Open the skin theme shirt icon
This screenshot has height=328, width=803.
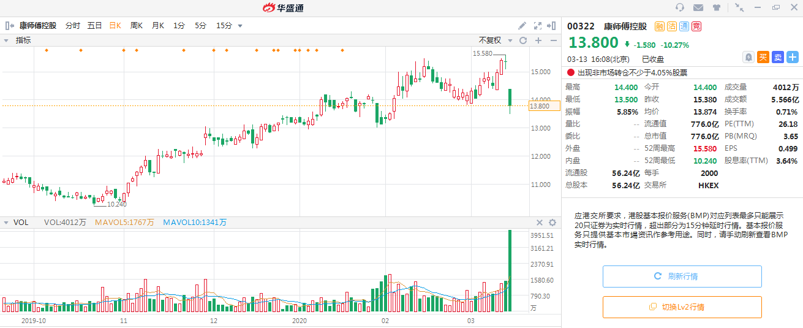coord(716,8)
